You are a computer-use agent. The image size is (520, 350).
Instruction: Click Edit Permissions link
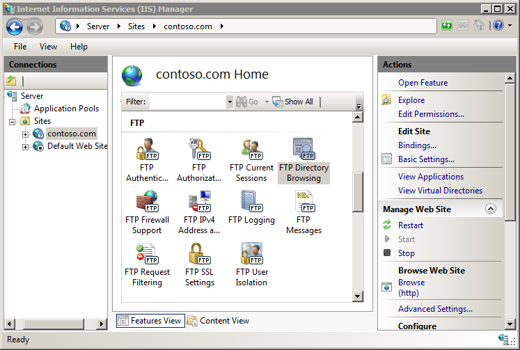click(431, 114)
